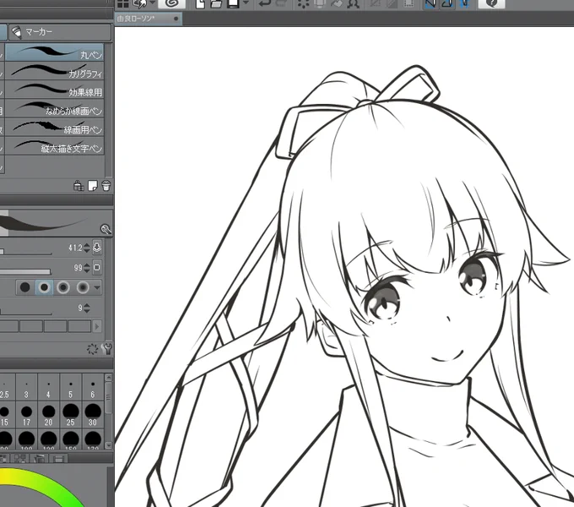
Task: Open the brush stroke preview magnifier
Action: [x=106, y=229]
